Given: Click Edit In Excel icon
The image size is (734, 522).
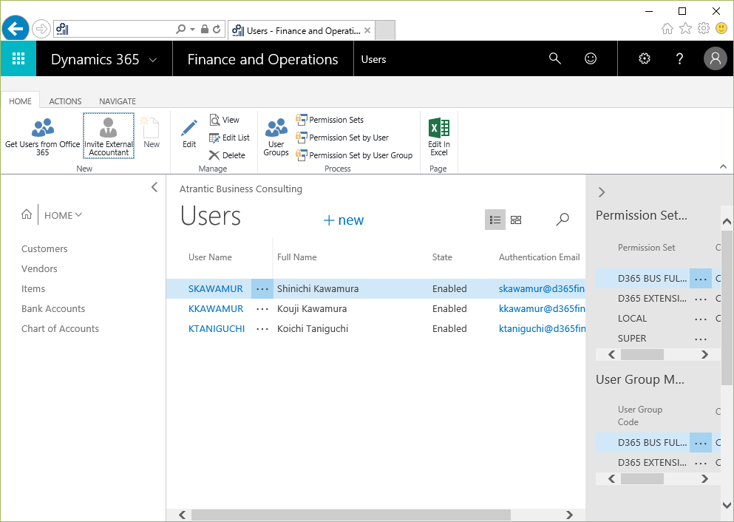Looking at the screenshot, I should point(439,128).
